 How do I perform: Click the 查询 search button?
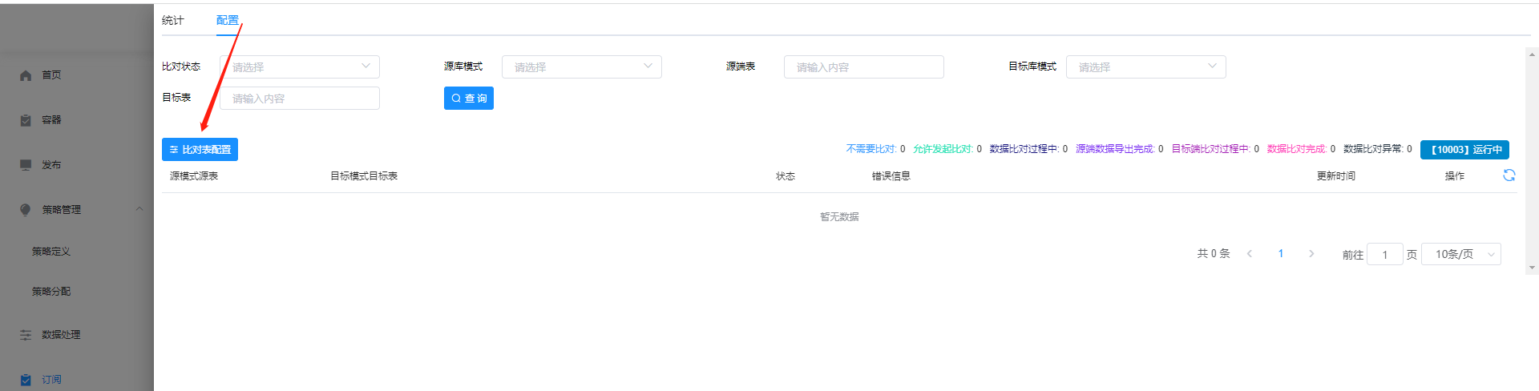click(x=468, y=99)
